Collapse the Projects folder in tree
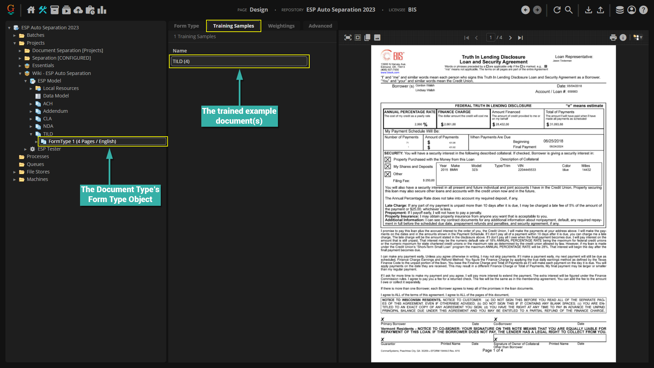This screenshot has width=654, height=368. point(15,43)
